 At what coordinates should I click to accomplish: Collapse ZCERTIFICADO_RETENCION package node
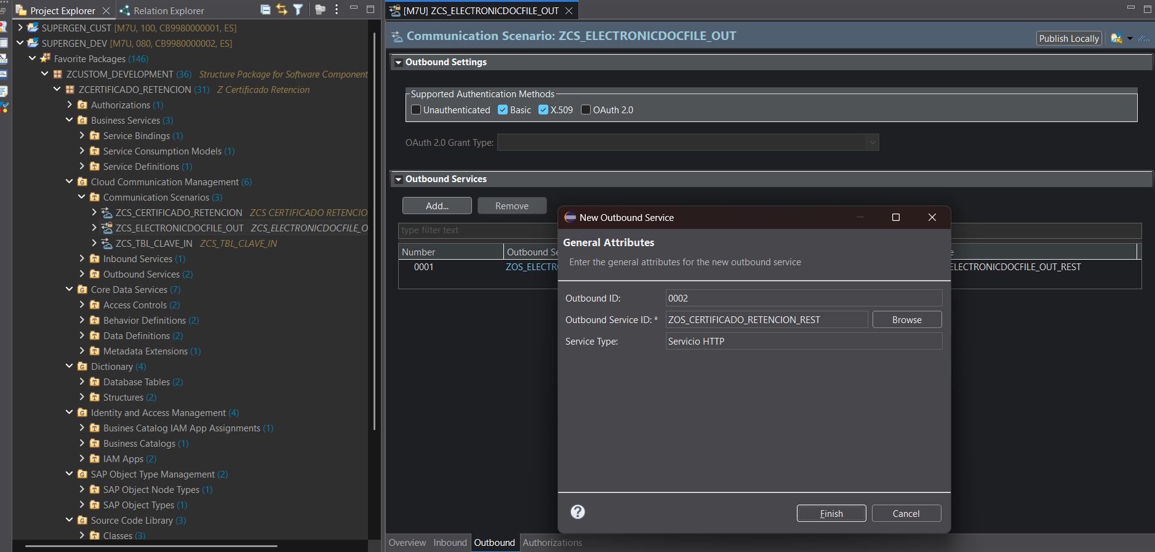click(57, 89)
